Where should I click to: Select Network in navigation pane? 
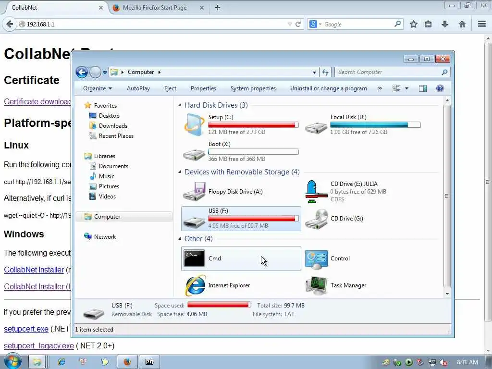tap(105, 237)
